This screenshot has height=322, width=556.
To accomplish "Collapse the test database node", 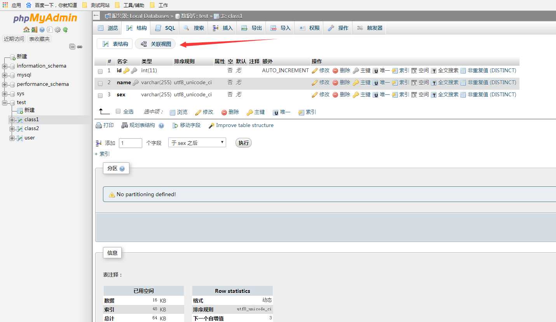I will [5, 103].
